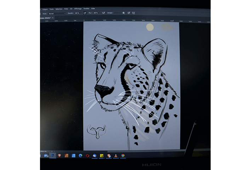Launch Brave browser from the taskbar
The image size is (251, 170).
(x=59, y=155)
